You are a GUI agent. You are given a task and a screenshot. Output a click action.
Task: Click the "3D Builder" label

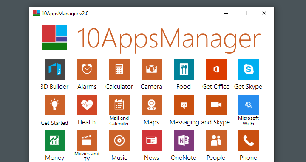pyautogui.click(x=54, y=87)
